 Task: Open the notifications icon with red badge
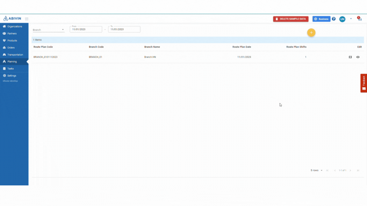[359, 18]
